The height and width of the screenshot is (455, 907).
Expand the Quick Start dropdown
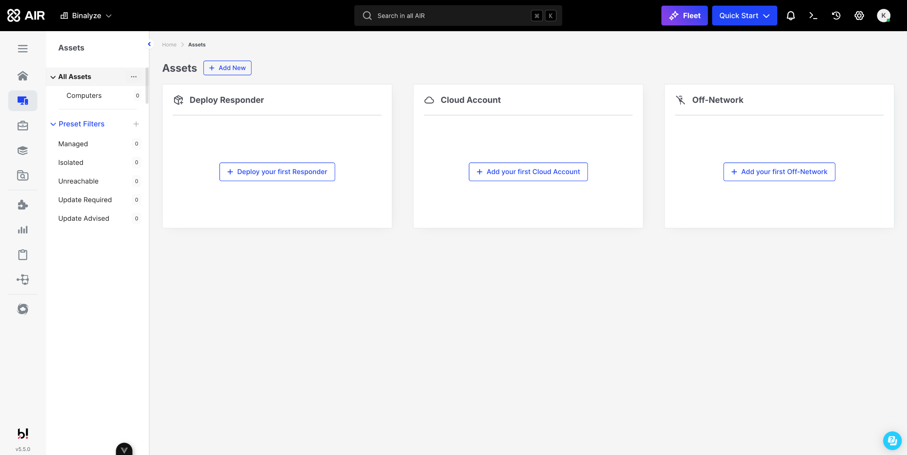click(x=744, y=16)
